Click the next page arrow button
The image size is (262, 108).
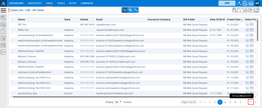[x=251, y=102]
